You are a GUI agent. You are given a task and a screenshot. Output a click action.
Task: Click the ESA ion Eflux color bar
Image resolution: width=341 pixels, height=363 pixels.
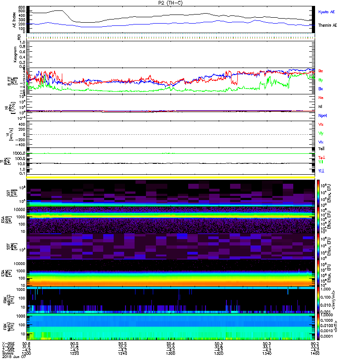318,220
